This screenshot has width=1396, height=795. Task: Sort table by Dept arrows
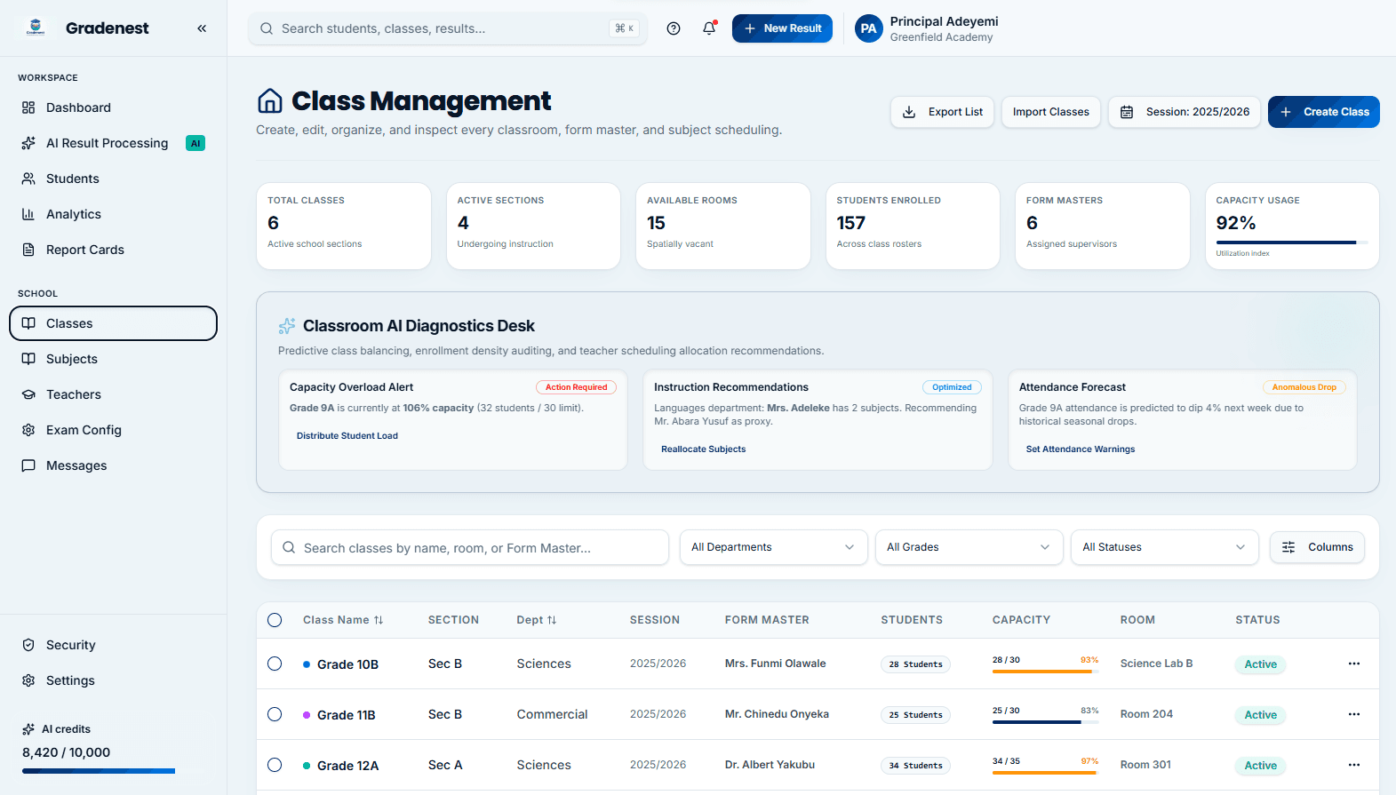[x=552, y=620]
